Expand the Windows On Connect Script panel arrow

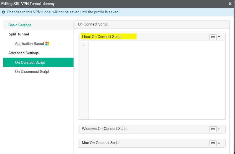pos(219,129)
